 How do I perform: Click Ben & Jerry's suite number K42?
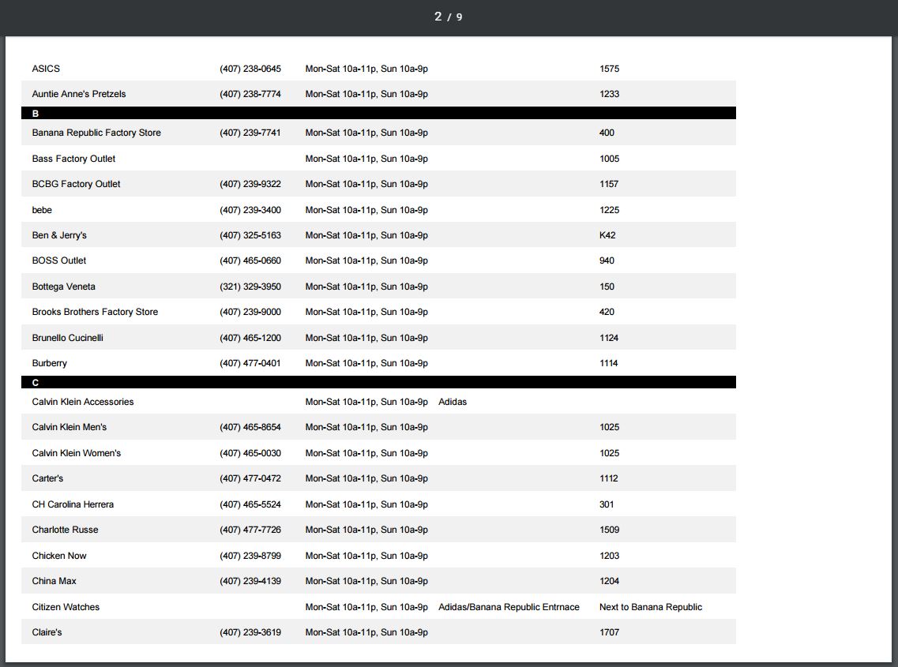(607, 235)
